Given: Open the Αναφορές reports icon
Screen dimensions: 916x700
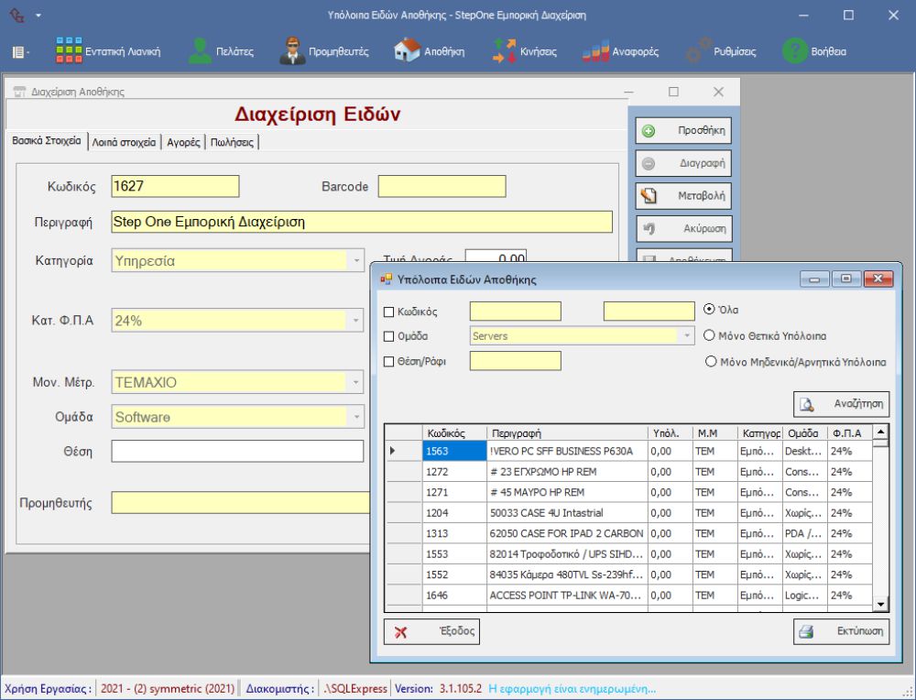Looking at the screenshot, I should click(x=596, y=51).
